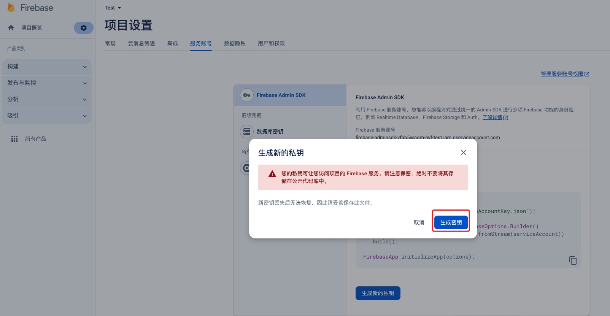Copy code snippet with the copy icon
This screenshot has width=610, height=316.
tap(573, 260)
